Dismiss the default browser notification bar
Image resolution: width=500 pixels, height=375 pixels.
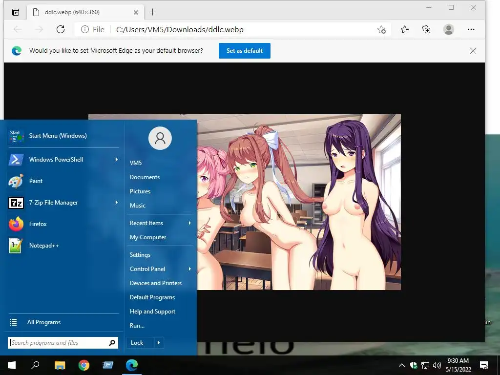click(473, 51)
